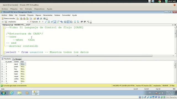Viewport: 177px width, 99px height.
Task: Open Windows Media Player on taskbar
Action: pos(27,93)
